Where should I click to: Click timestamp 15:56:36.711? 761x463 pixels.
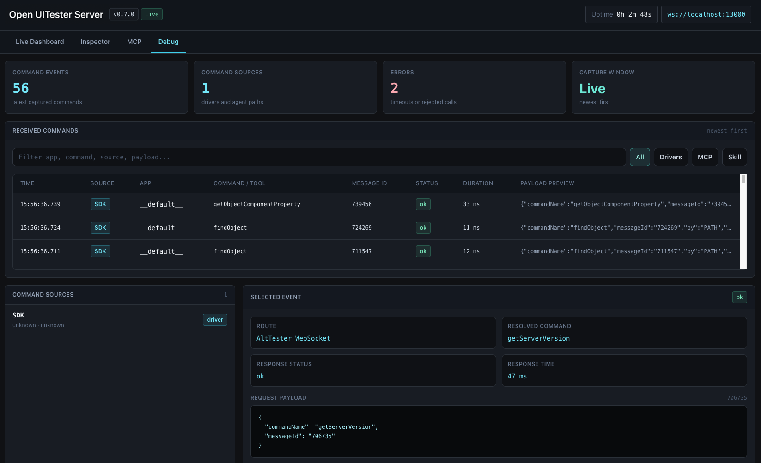tap(40, 251)
